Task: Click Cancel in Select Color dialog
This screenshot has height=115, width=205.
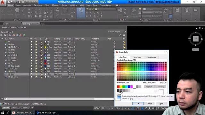Action: (150, 103)
